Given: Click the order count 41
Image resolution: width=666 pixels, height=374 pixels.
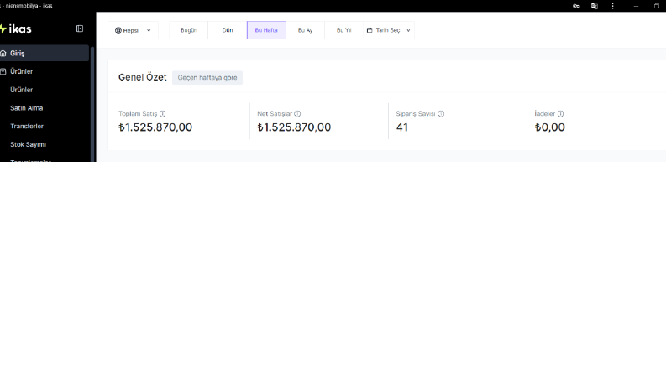Looking at the screenshot, I should [x=402, y=127].
